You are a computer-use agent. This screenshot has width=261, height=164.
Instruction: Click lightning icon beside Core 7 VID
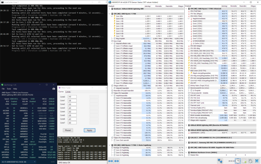pos(115,36)
